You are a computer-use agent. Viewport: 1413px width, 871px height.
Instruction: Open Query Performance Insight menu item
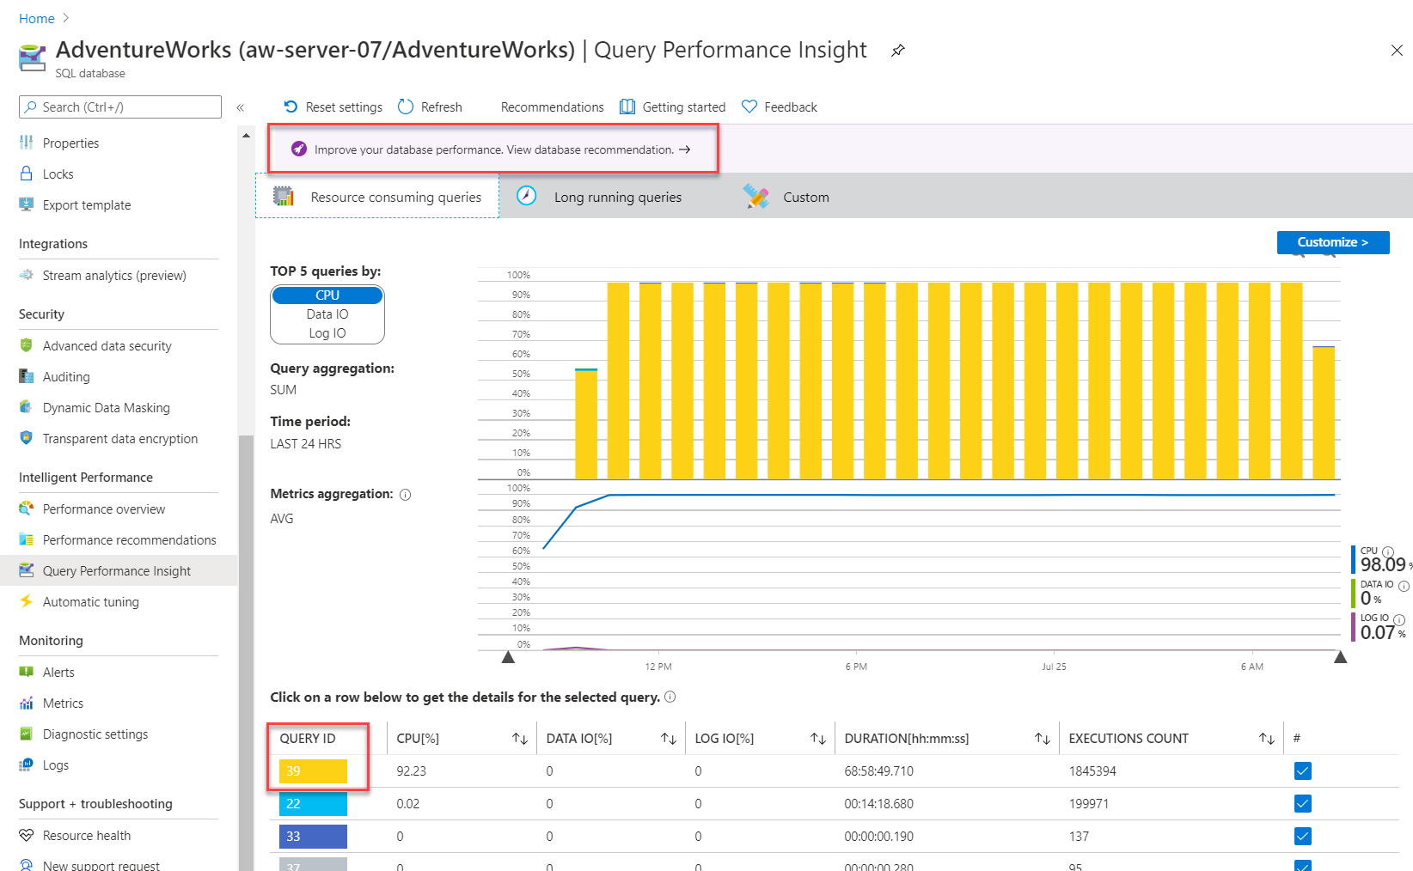point(119,570)
